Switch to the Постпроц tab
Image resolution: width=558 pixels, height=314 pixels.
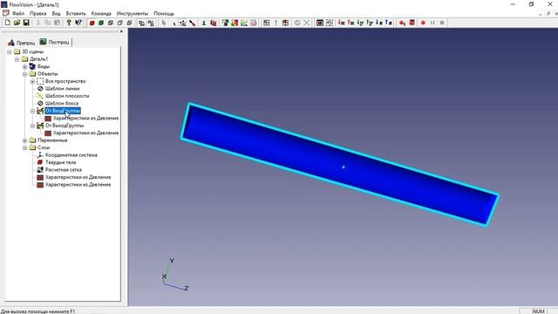click(55, 42)
